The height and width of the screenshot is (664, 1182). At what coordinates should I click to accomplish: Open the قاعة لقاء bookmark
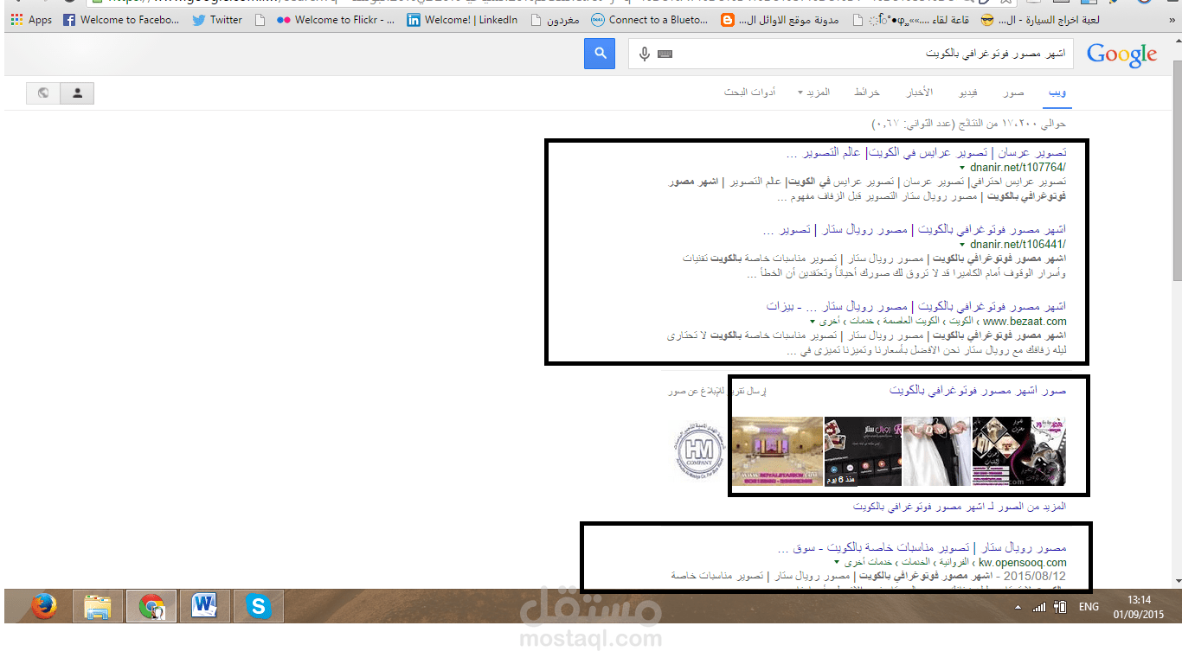point(911,19)
